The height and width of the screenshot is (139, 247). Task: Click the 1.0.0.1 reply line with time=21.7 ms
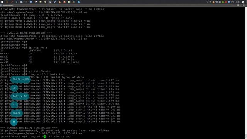click(46, 24)
